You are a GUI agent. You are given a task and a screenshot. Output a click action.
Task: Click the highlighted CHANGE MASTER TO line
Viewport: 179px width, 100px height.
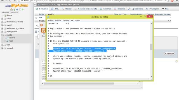pyautogui.click(x=84, y=49)
